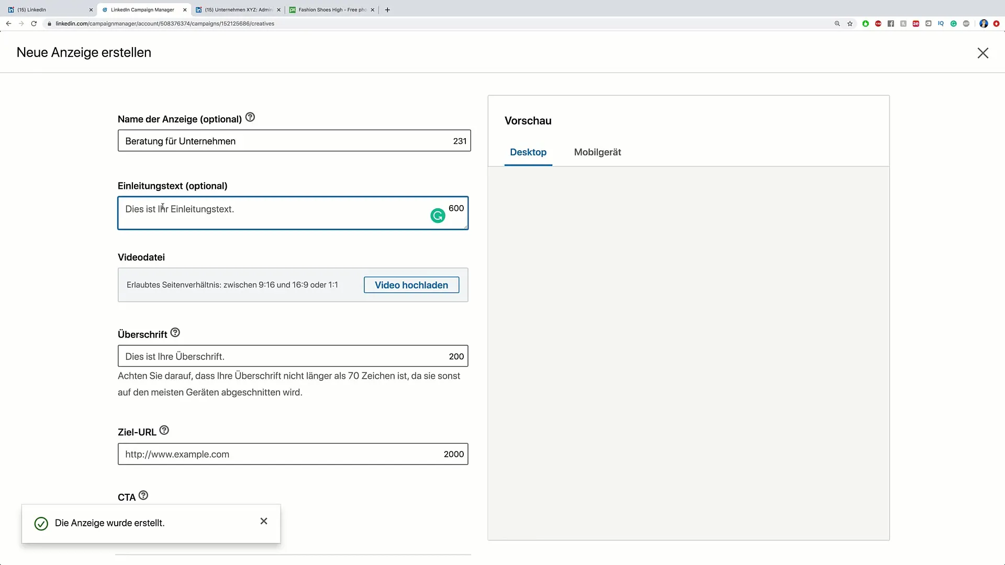Close the Unternehmen XYZ browser tab
This screenshot has width=1005, height=565.
pos(278,9)
